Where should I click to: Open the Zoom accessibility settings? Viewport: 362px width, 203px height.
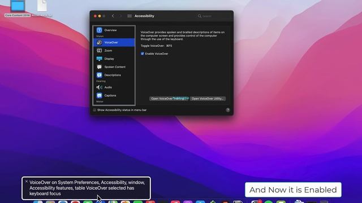tap(114, 51)
